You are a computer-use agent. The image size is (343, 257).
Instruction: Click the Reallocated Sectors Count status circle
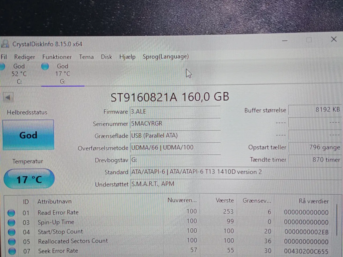pyautogui.click(x=12, y=242)
